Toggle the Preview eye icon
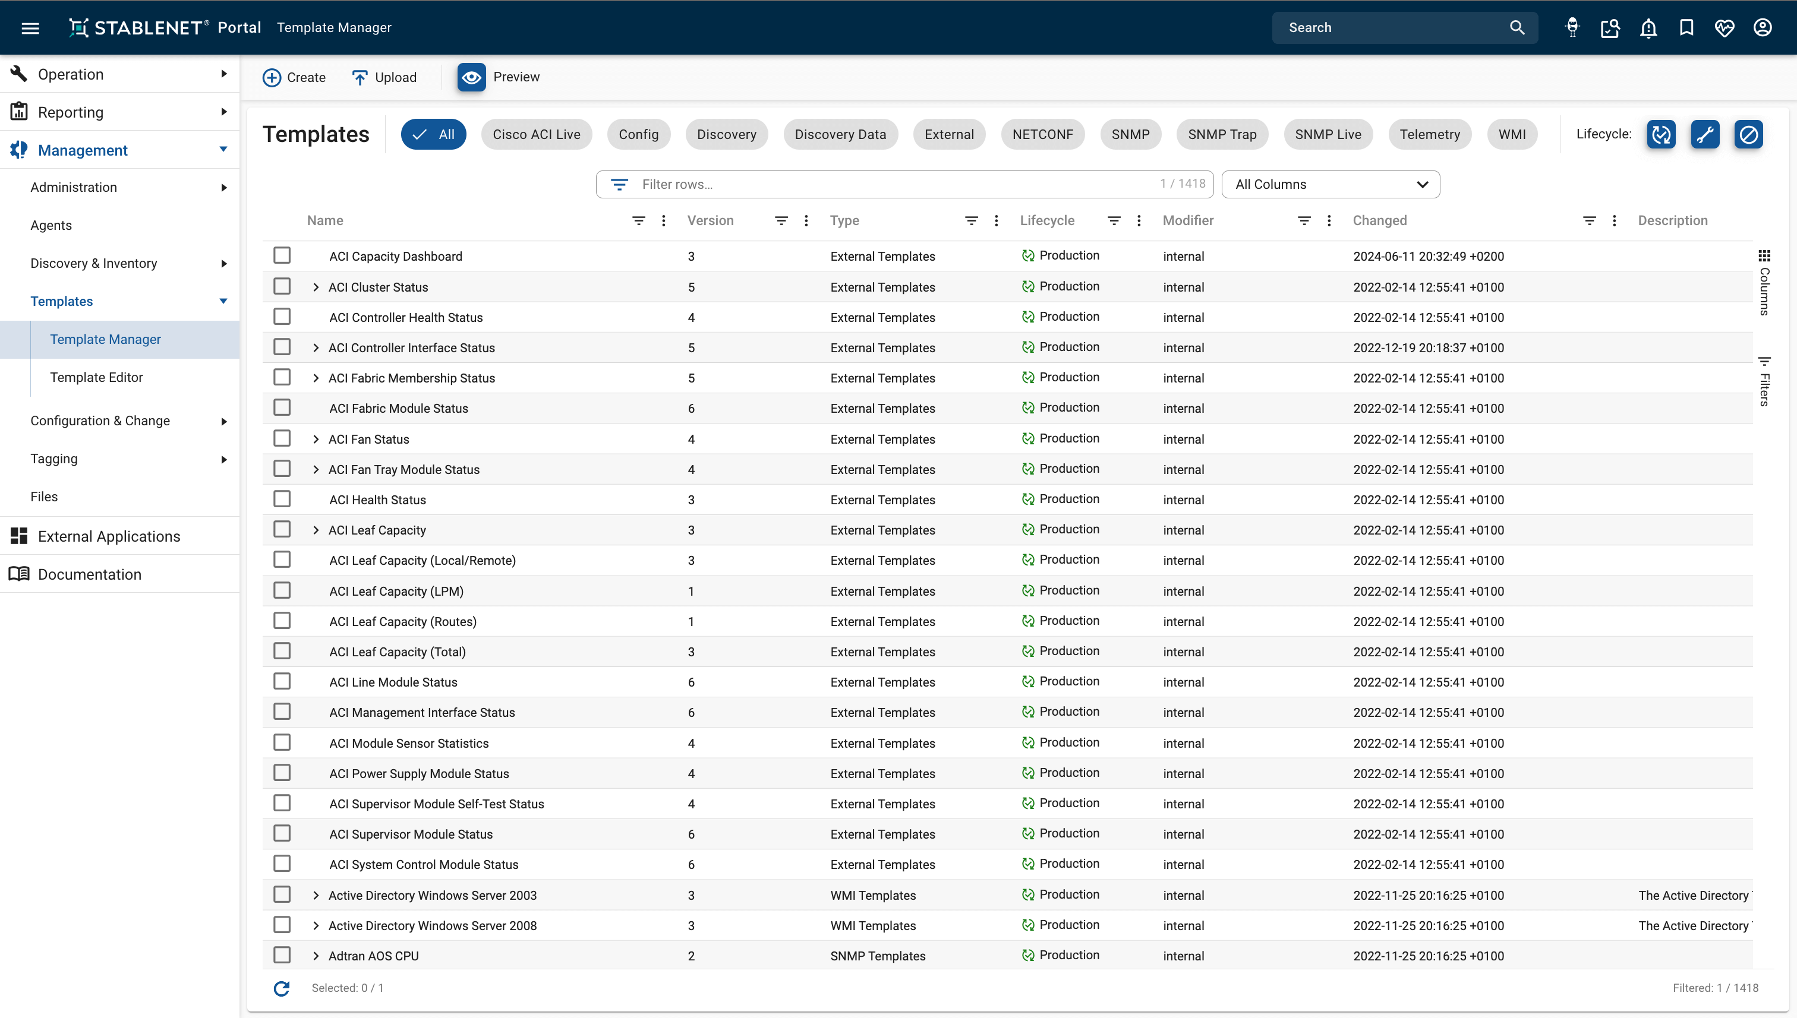1797x1018 pixels. [471, 77]
